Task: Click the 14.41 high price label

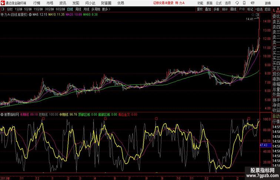Action: (250, 19)
